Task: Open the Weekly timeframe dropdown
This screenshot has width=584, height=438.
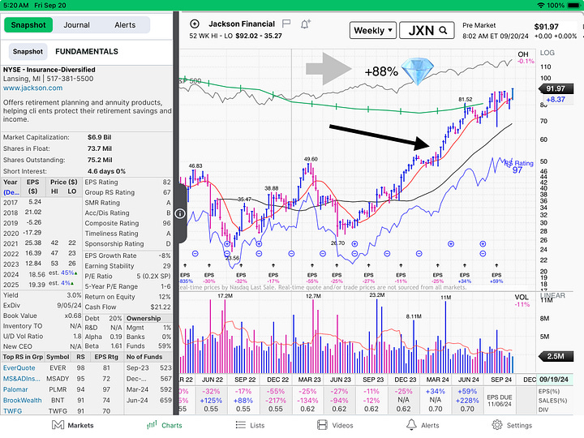Action: point(373,30)
